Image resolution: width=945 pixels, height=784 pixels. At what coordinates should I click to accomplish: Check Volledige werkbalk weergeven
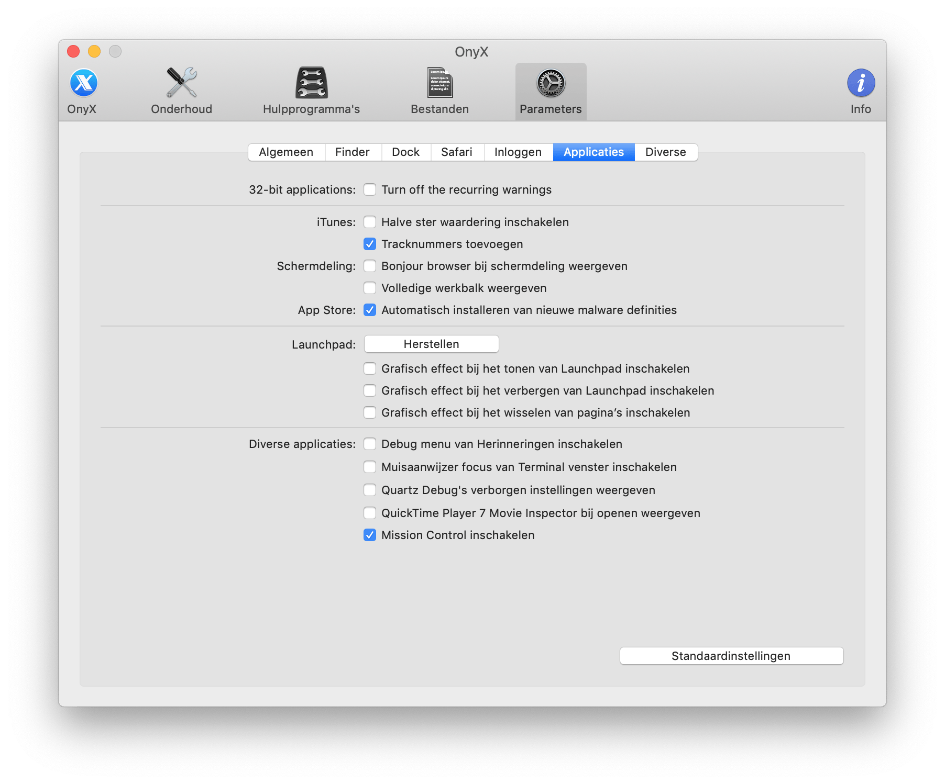point(370,288)
